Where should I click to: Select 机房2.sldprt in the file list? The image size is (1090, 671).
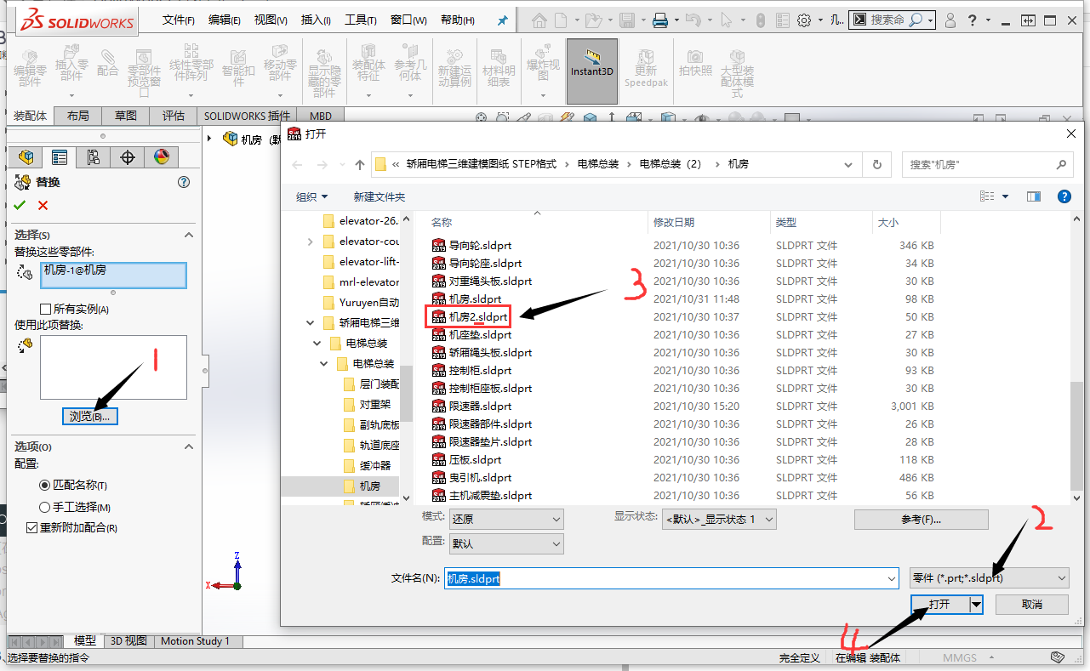click(x=475, y=316)
